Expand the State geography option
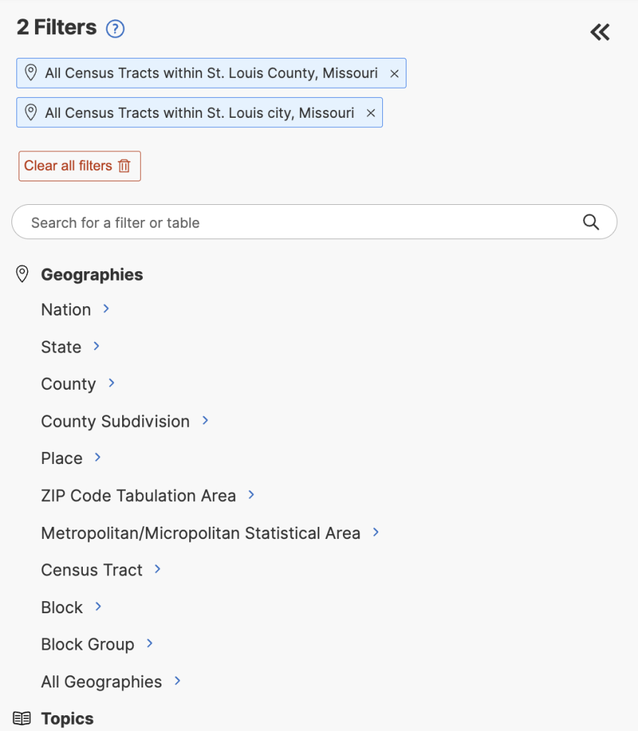This screenshot has width=638, height=731. pyautogui.click(x=61, y=347)
